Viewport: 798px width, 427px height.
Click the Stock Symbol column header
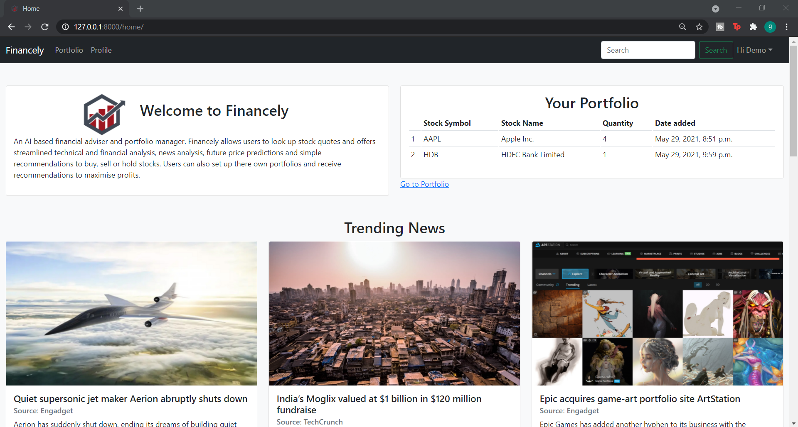coord(447,123)
